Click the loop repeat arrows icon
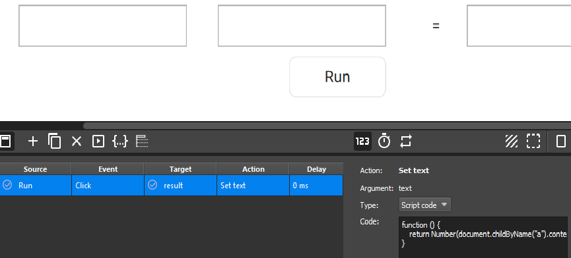Viewport: 571px width, 258px height. (x=406, y=141)
